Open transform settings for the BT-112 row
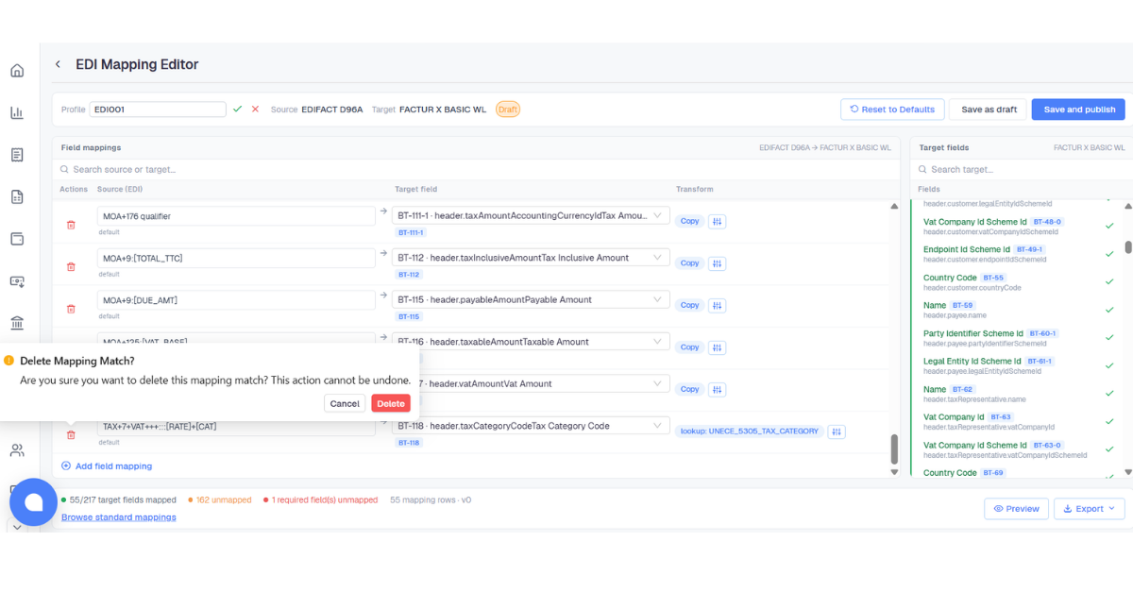This screenshot has width=1133, height=592. click(x=718, y=263)
